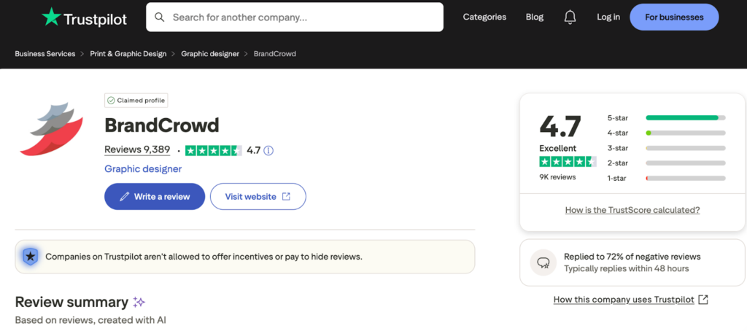Go to Print & Graphic Design breadcrumb
Screen dimensions: 747x331
tap(128, 54)
